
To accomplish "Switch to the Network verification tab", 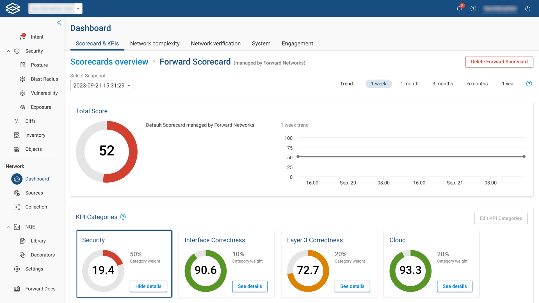I will pos(216,43).
